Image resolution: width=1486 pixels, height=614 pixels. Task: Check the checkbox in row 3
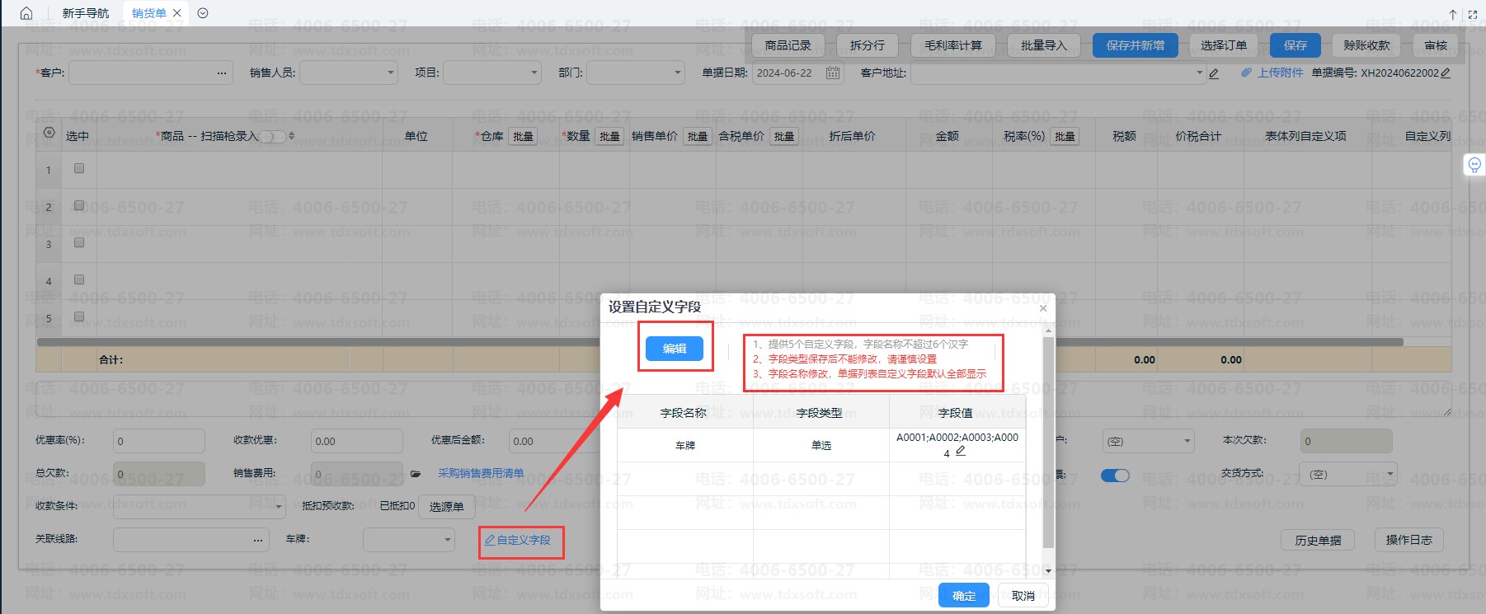79,242
